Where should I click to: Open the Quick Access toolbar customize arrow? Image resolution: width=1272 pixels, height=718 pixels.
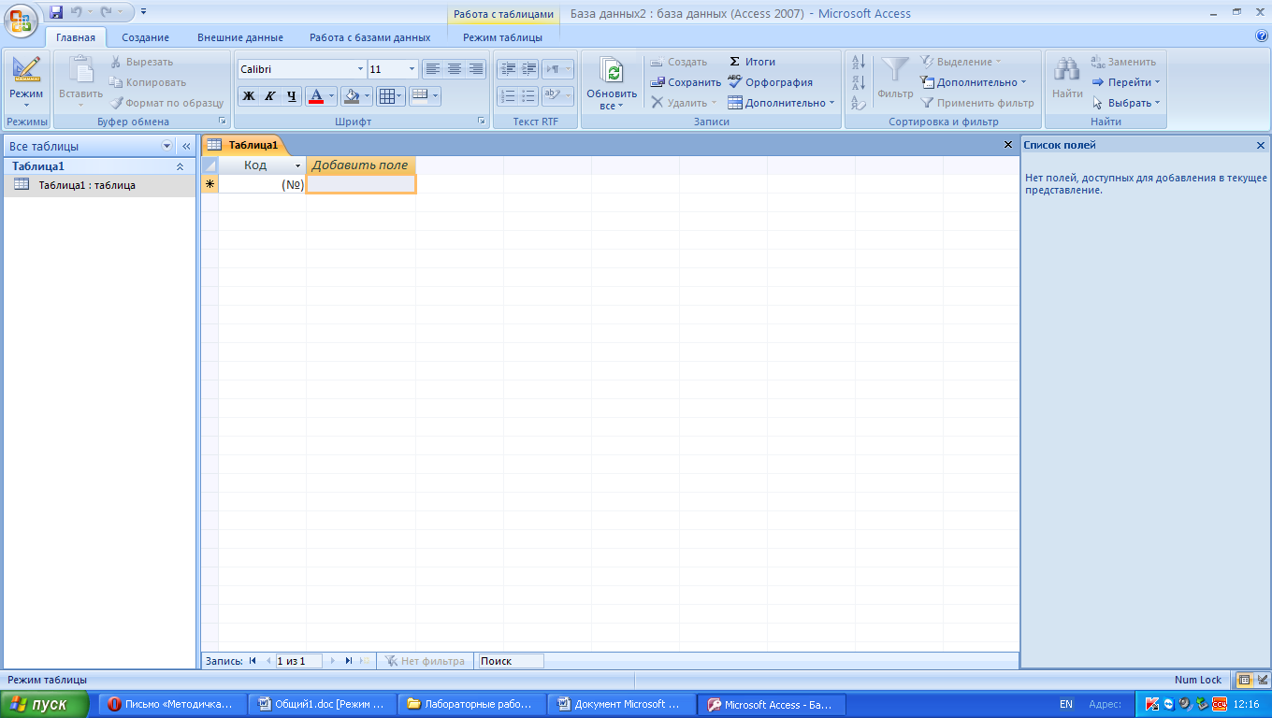pyautogui.click(x=143, y=12)
